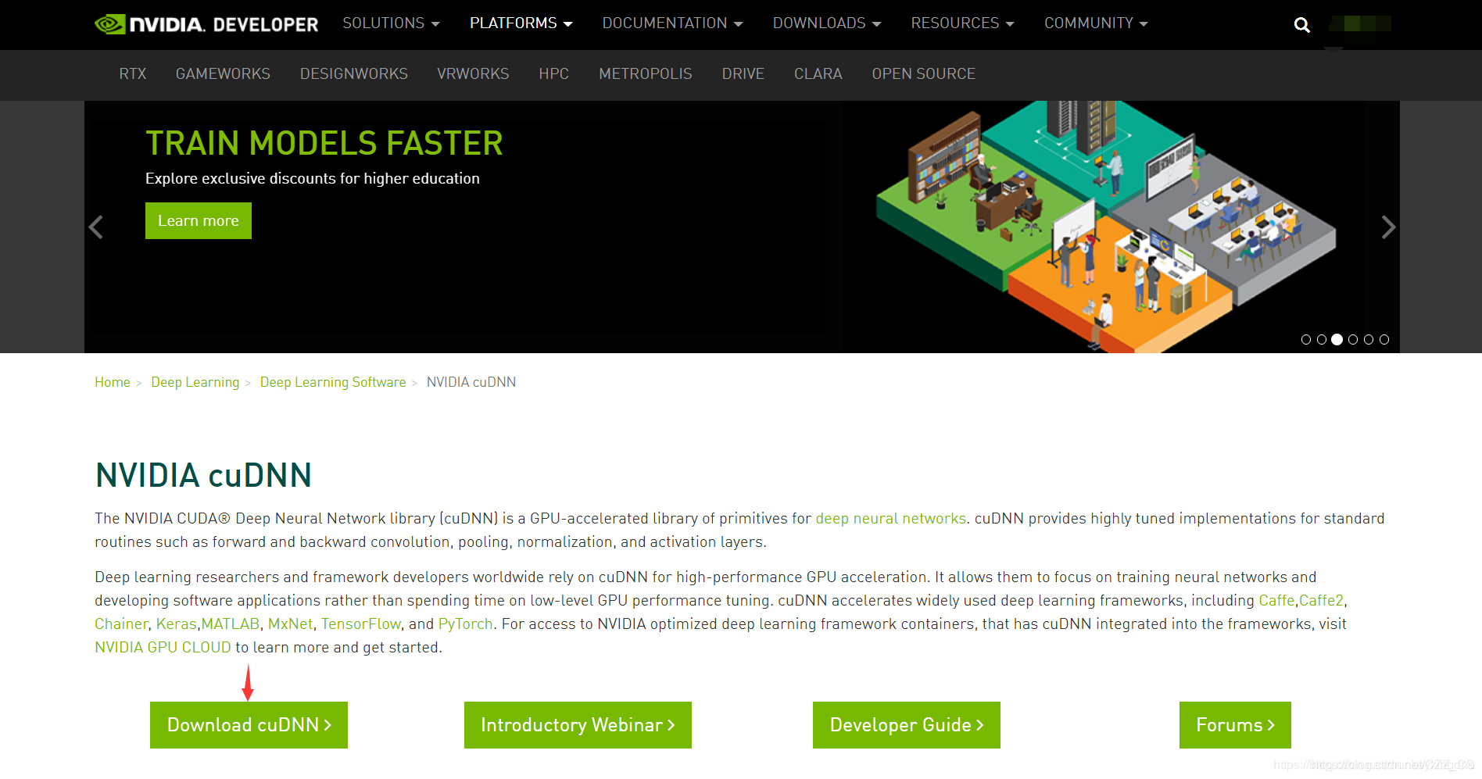Open the Chainer framework link
Screen dimensions: 1482x779
click(x=121, y=624)
